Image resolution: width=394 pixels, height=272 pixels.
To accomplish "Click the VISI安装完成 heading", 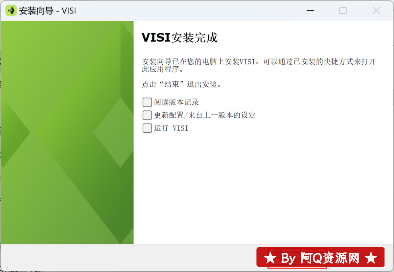I will point(179,38).
